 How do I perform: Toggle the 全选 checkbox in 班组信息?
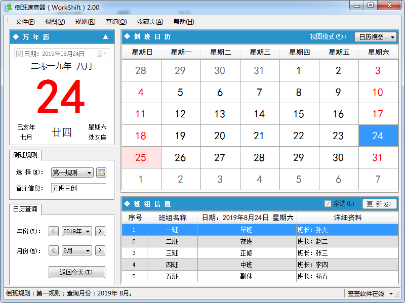pos(328,204)
